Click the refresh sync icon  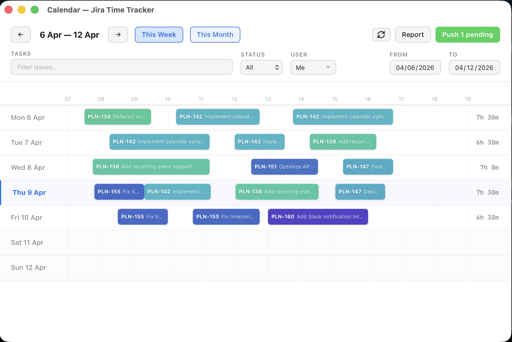[x=381, y=35]
